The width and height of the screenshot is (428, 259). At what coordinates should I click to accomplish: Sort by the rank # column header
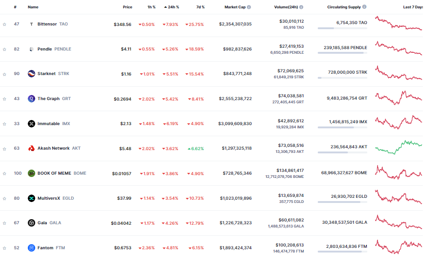(15, 7)
